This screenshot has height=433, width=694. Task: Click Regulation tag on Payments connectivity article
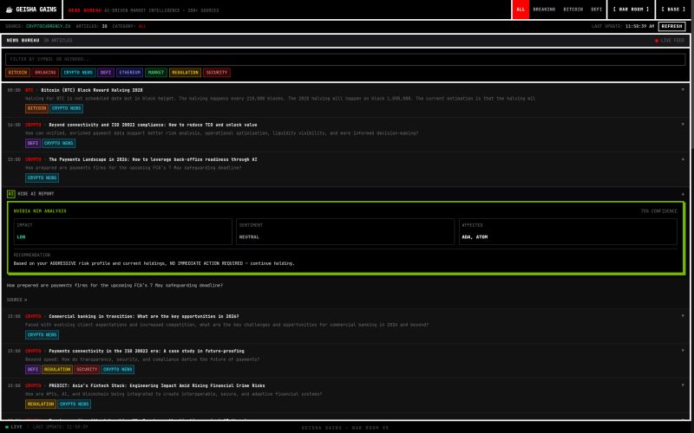(57, 370)
